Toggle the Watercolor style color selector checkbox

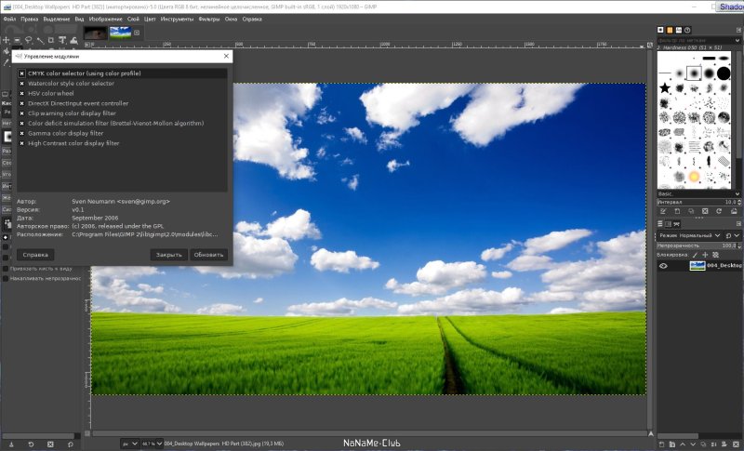click(21, 84)
